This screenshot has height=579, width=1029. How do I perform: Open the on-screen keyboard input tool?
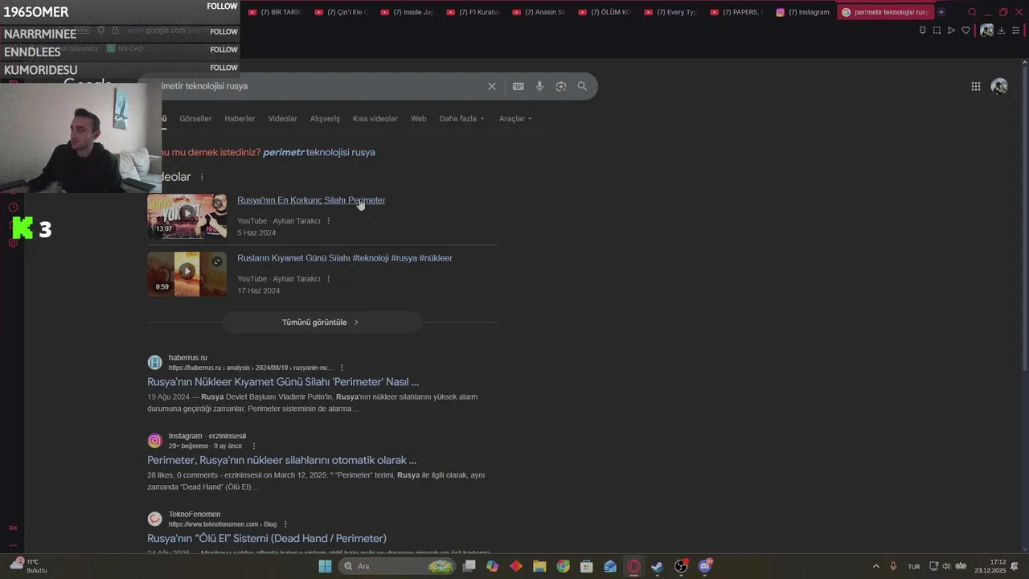point(519,86)
